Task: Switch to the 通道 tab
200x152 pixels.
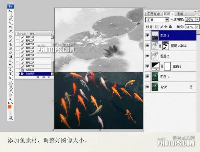Action: click(x=180, y=14)
